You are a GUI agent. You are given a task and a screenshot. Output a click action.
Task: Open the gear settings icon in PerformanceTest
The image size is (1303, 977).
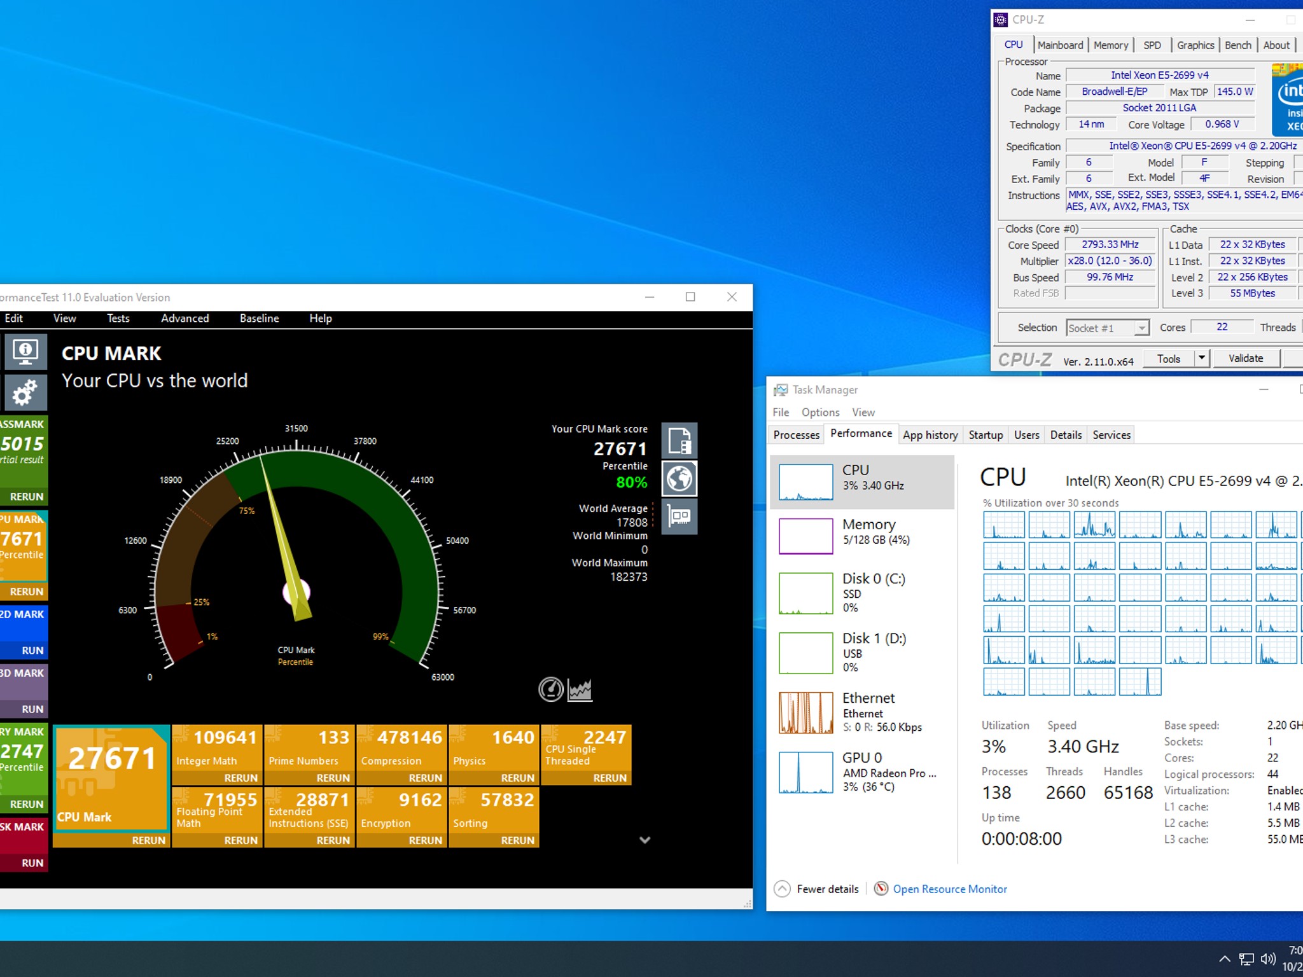pyautogui.click(x=25, y=392)
